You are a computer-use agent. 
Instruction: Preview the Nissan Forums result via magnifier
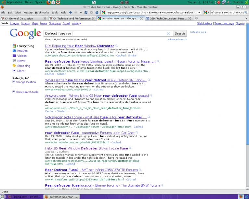[x=158, y=61]
